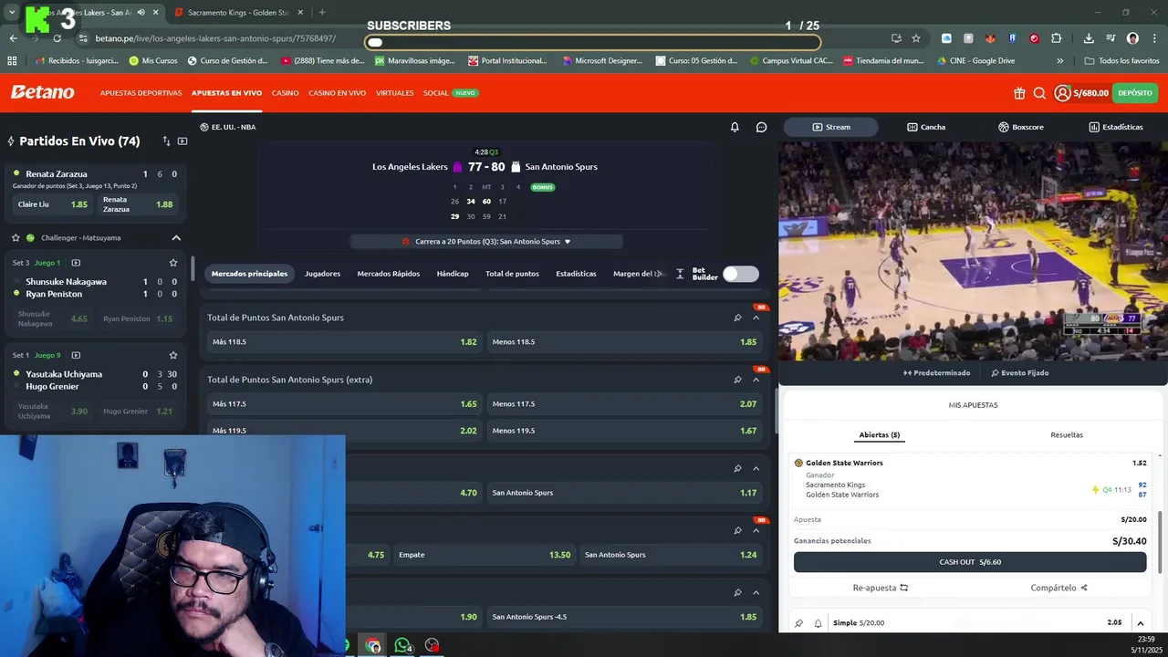Click the Predeterminado stream layout button
Screen dimensions: 1168x657
pos(936,373)
